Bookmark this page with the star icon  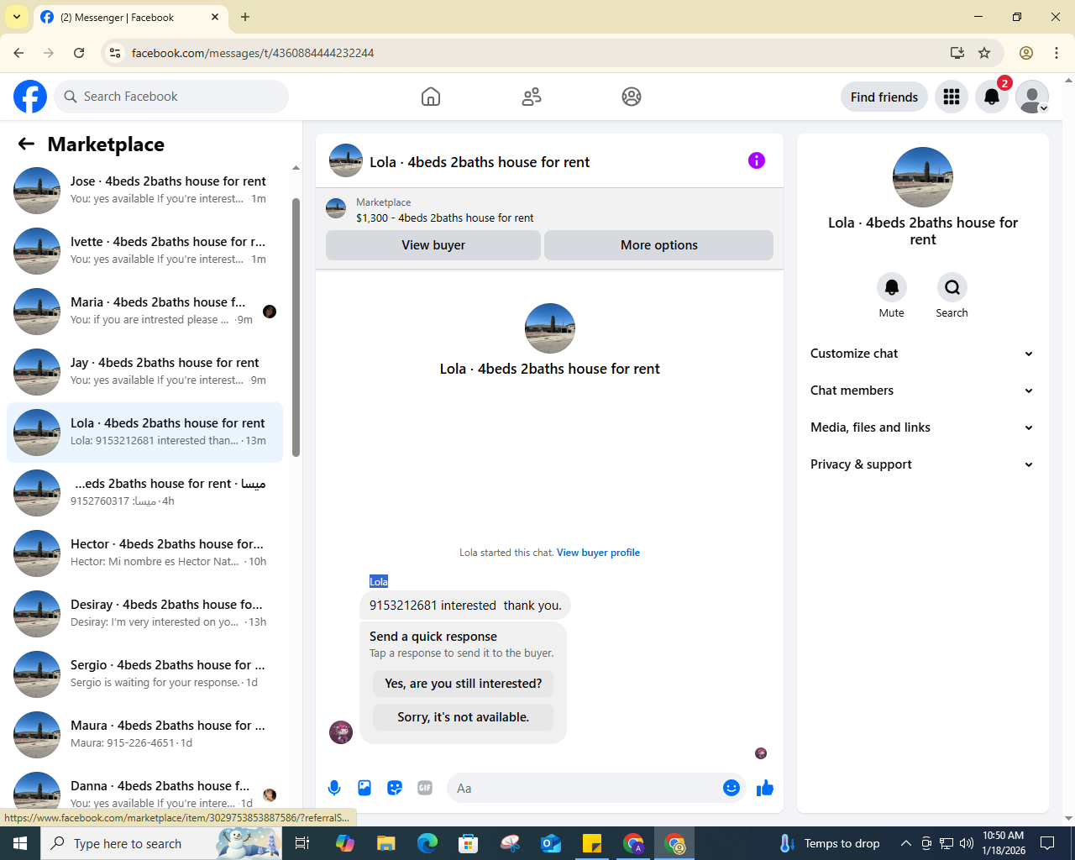[984, 53]
